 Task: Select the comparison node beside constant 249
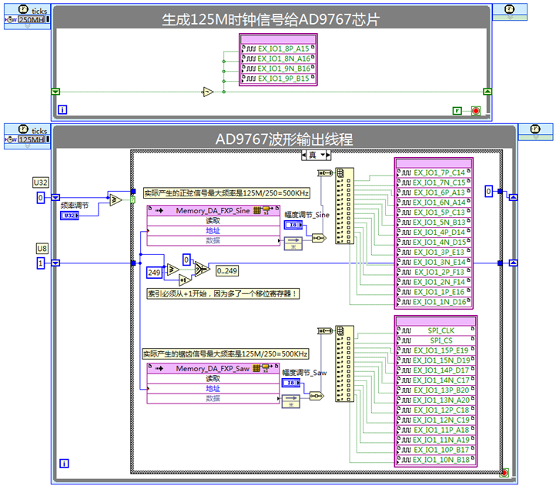click(x=172, y=270)
